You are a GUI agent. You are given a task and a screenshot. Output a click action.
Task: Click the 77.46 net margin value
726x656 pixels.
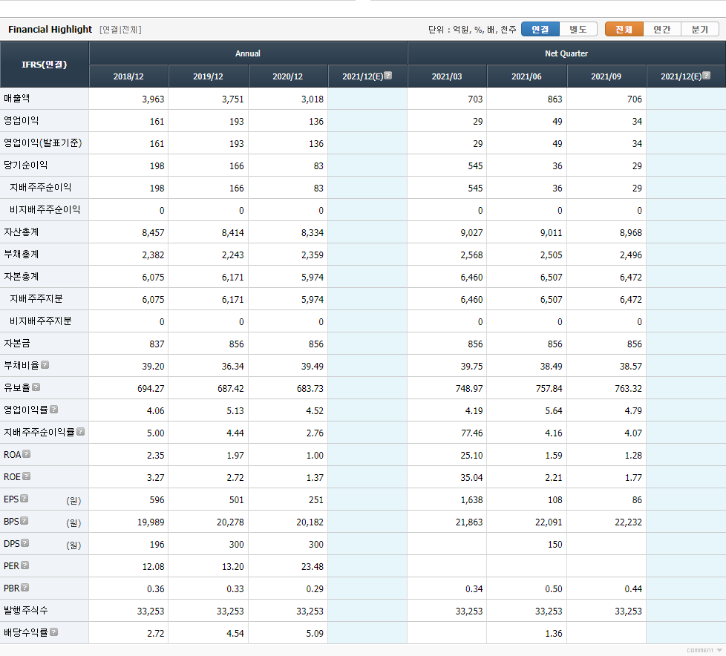(471, 433)
